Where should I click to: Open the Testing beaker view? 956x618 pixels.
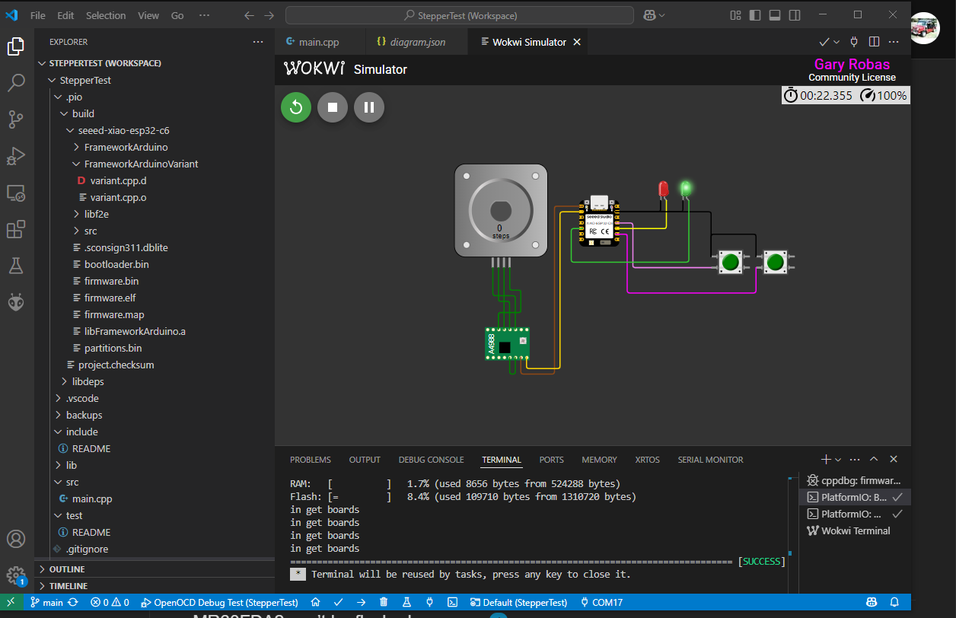coord(16,266)
